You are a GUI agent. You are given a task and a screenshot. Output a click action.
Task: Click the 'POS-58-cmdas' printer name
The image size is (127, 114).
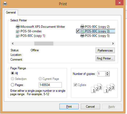(31, 31)
